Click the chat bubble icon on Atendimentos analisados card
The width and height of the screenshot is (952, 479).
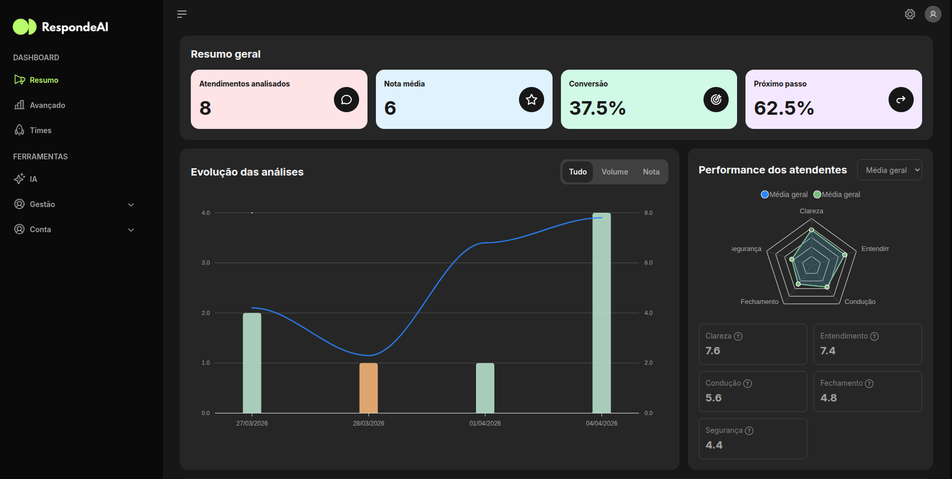(346, 99)
